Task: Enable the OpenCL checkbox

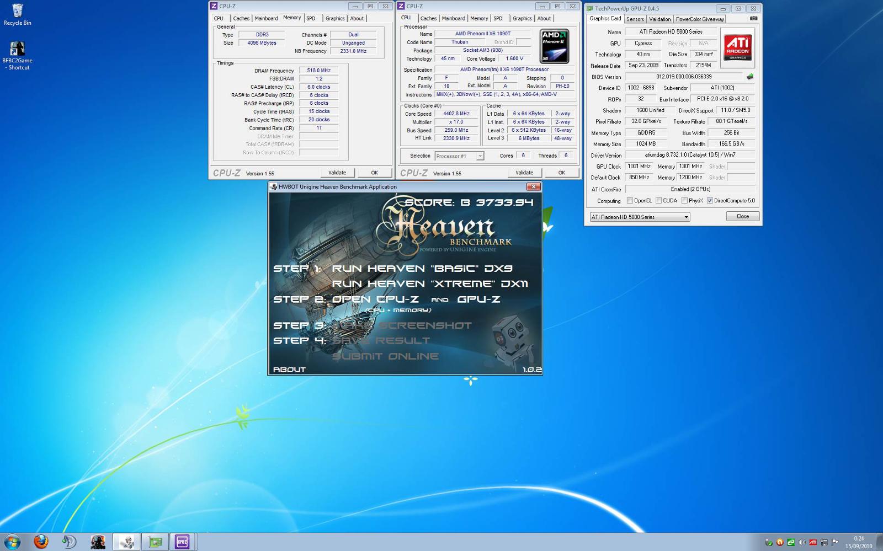Action: pos(630,201)
